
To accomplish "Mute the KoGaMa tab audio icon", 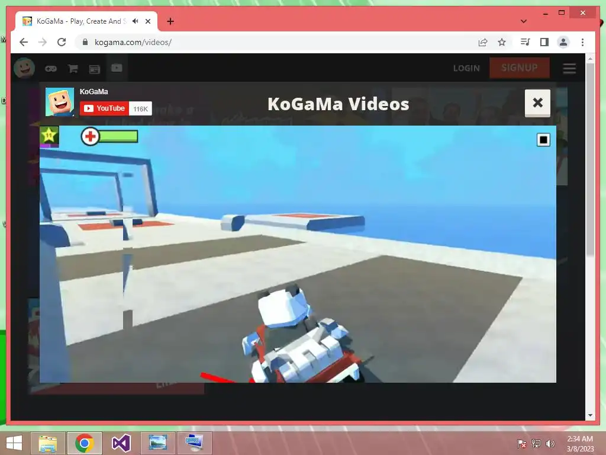I will (135, 21).
